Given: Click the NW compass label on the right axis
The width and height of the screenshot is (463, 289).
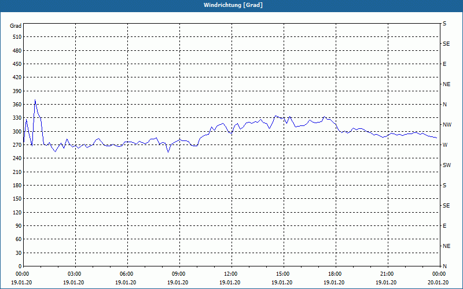Looking at the screenshot, I should coord(447,125).
